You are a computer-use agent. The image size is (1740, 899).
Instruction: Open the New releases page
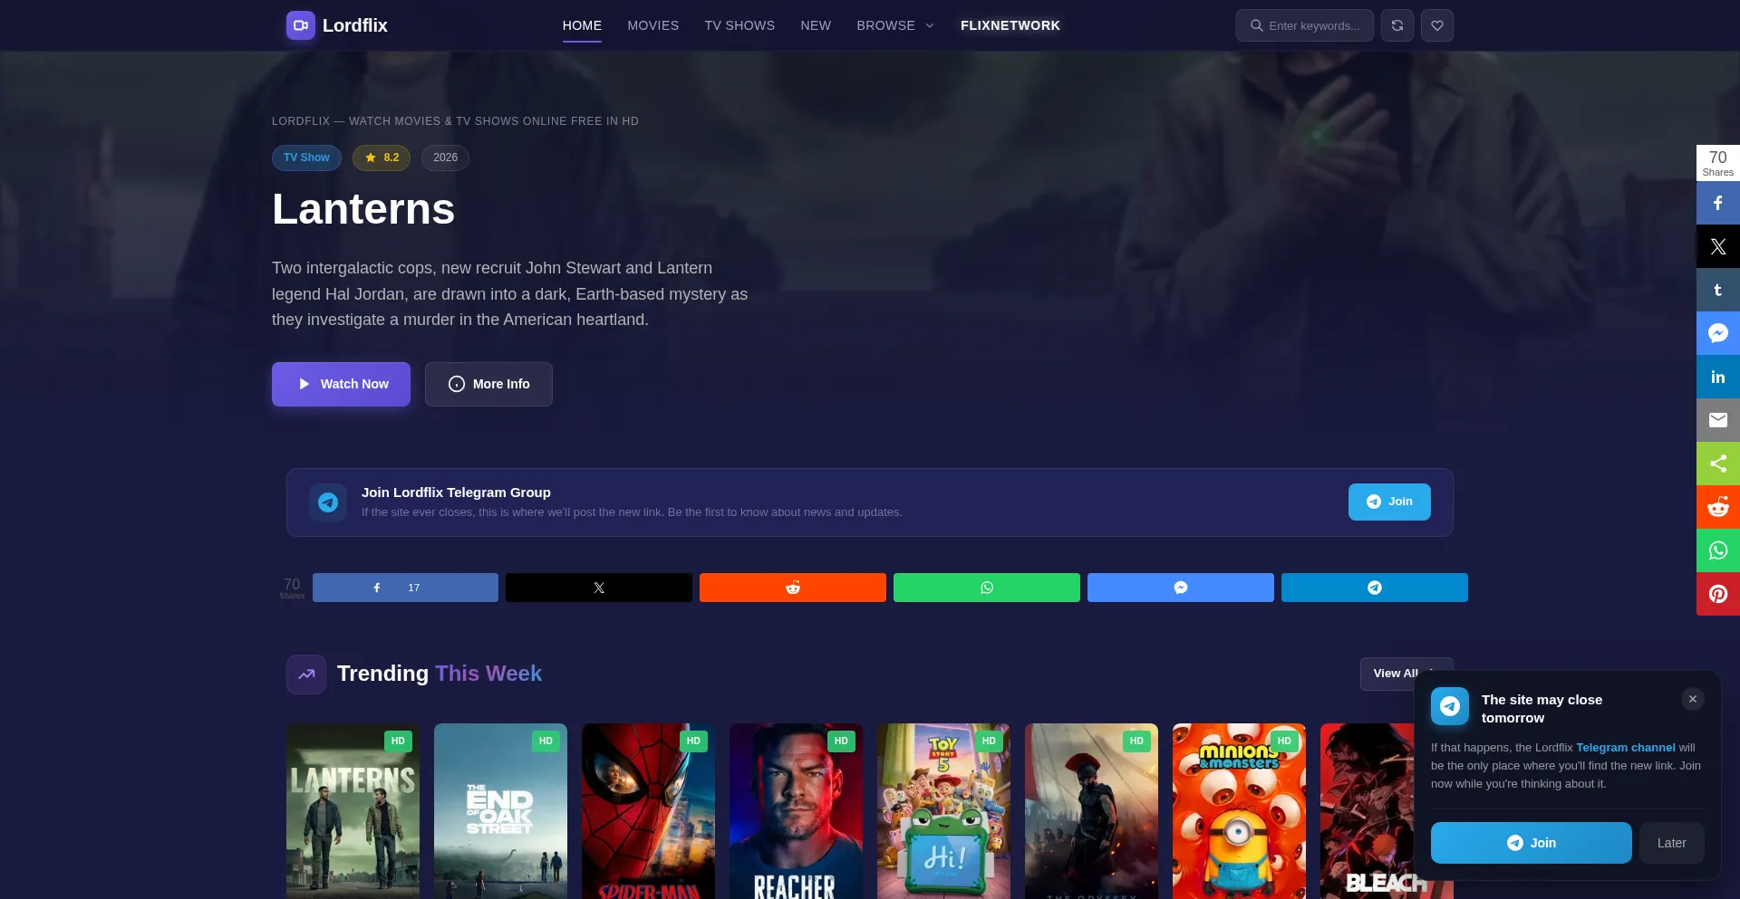[x=816, y=25]
